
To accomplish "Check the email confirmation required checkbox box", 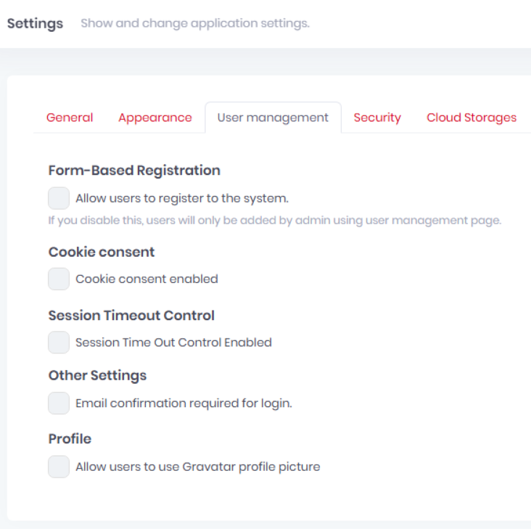I will tap(59, 403).
